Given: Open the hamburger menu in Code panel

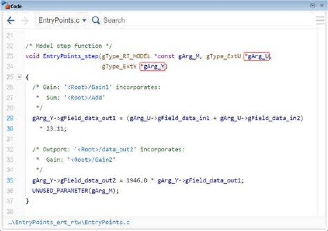Looking at the screenshot, I should click(x=320, y=21).
